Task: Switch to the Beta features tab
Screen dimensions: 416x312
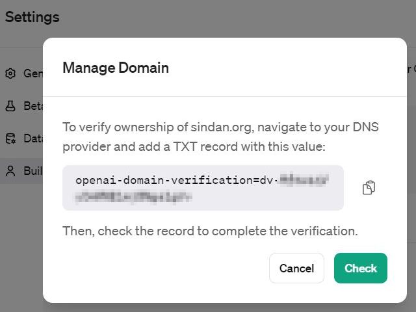Action: click(x=24, y=106)
